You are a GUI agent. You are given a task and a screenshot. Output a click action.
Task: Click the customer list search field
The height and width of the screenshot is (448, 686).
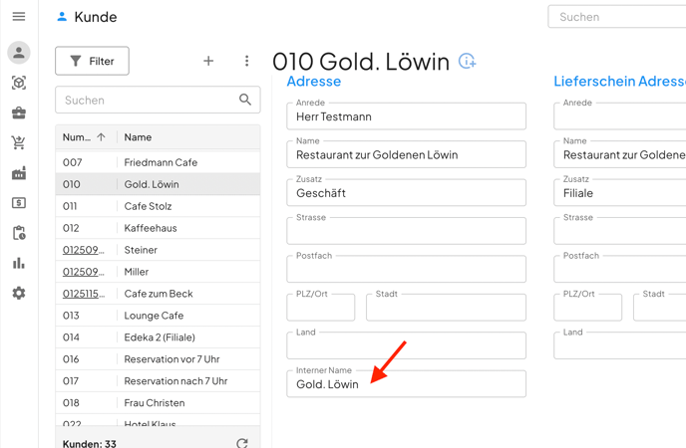coord(150,100)
